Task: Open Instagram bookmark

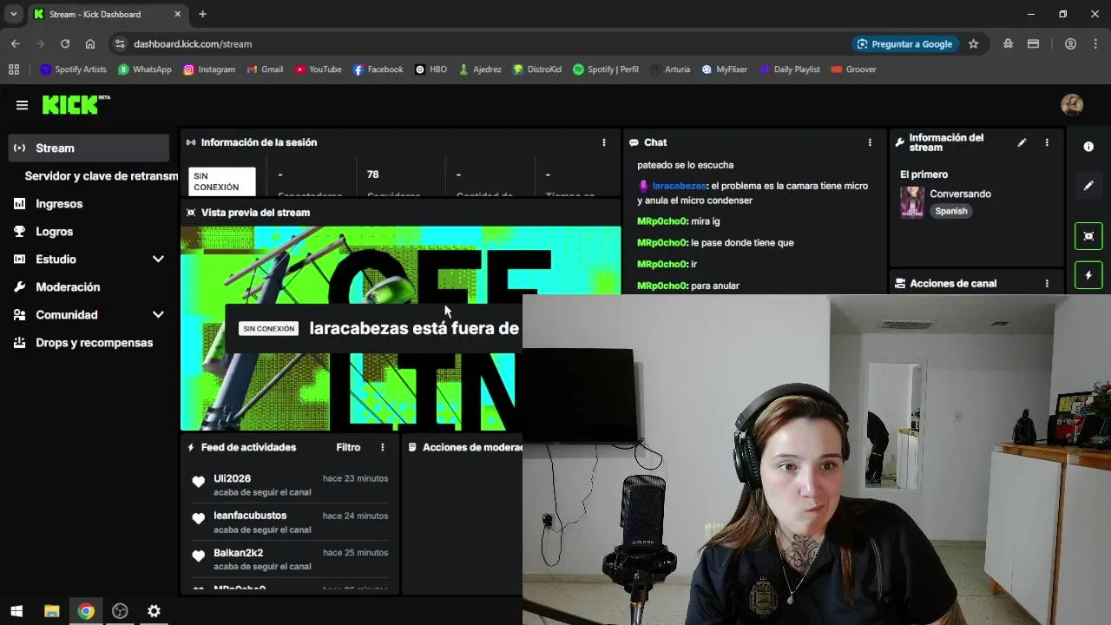Action: pyautogui.click(x=209, y=69)
